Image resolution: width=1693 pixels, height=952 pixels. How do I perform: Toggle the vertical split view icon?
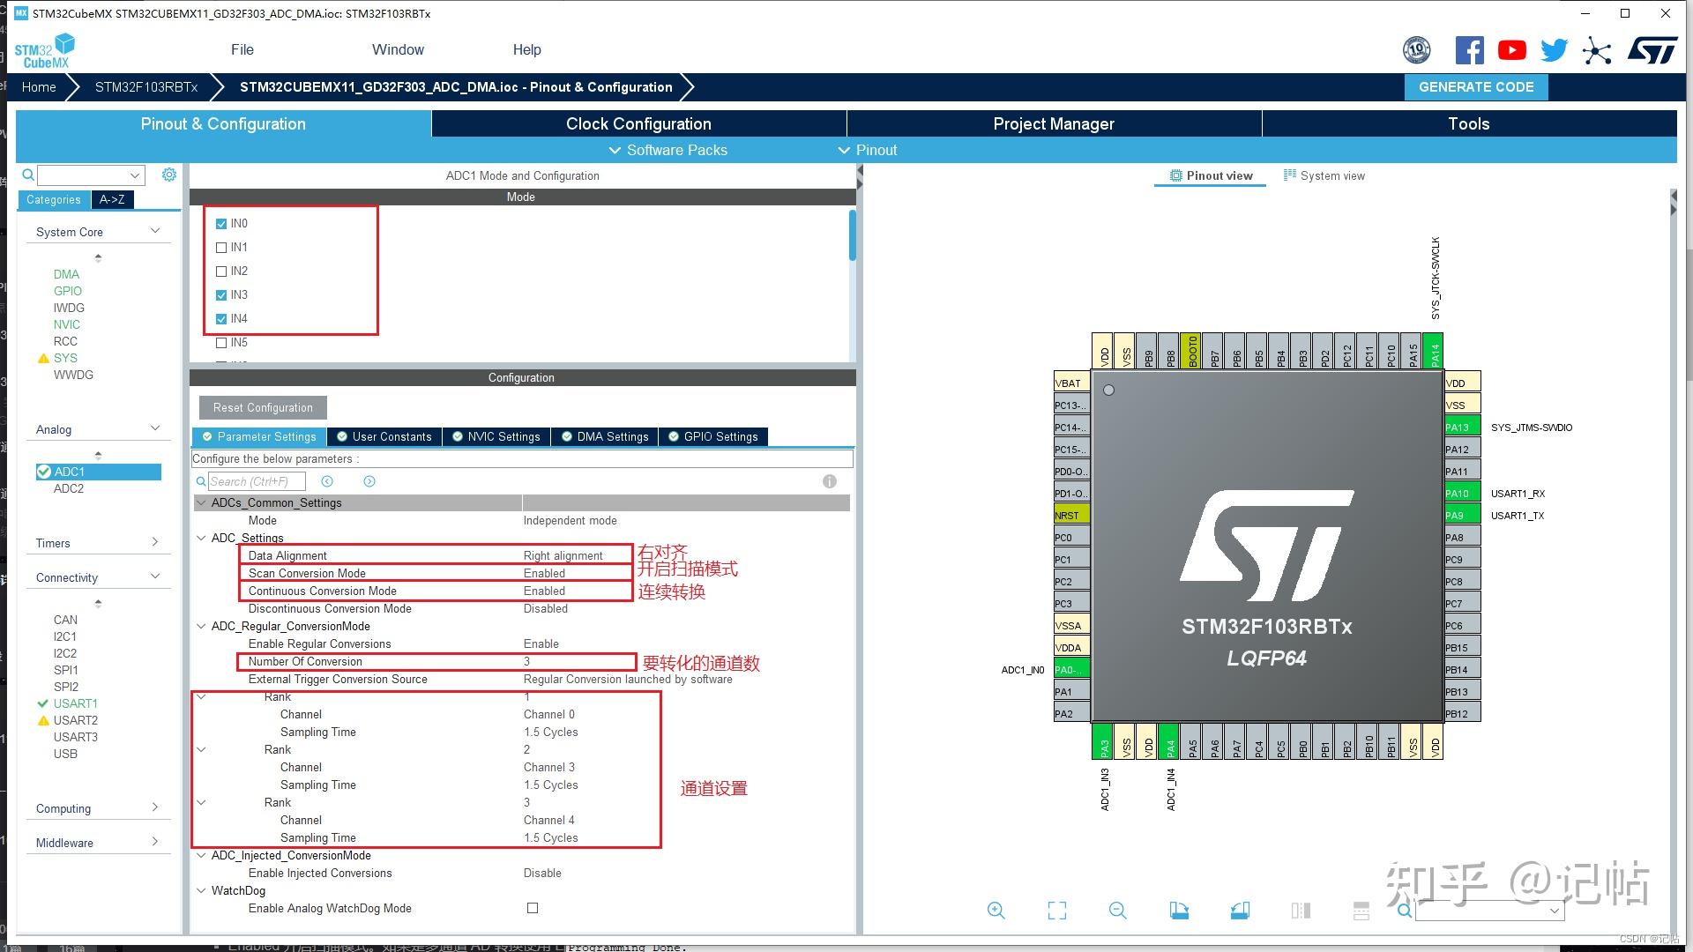pyautogui.click(x=1301, y=911)
